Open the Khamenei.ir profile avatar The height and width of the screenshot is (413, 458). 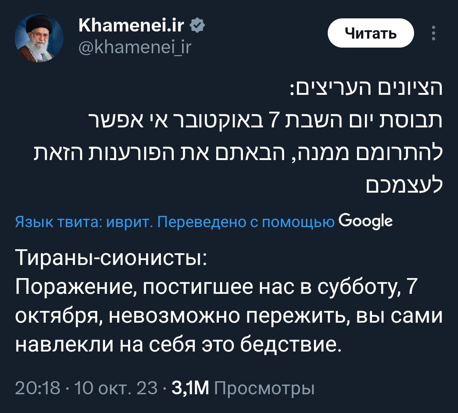39,38
